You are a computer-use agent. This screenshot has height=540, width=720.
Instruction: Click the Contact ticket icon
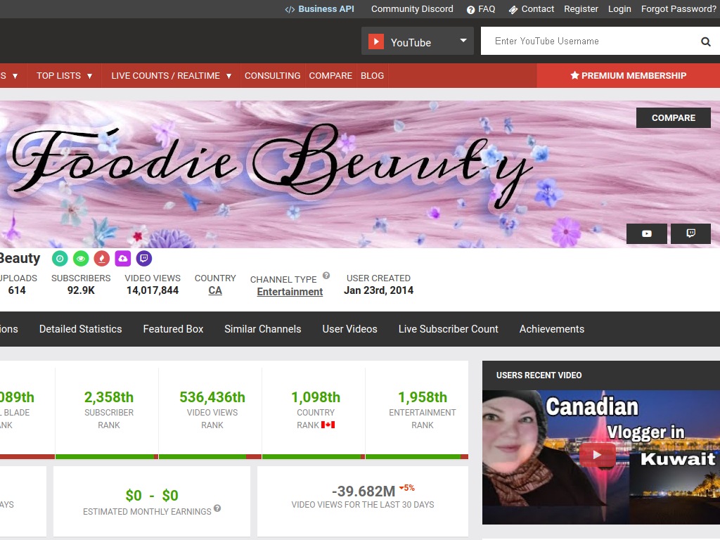[513, 10]
